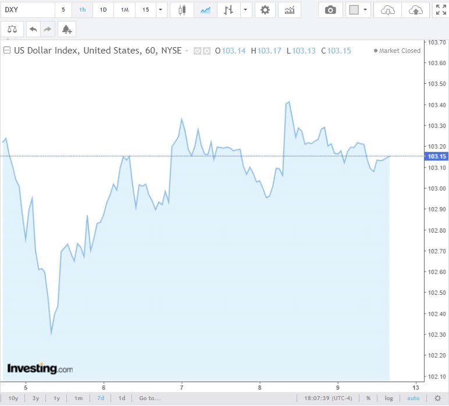Viewport: 449px width, 406px height.
Task: Undo the last chart action
Action: [33, 29]
